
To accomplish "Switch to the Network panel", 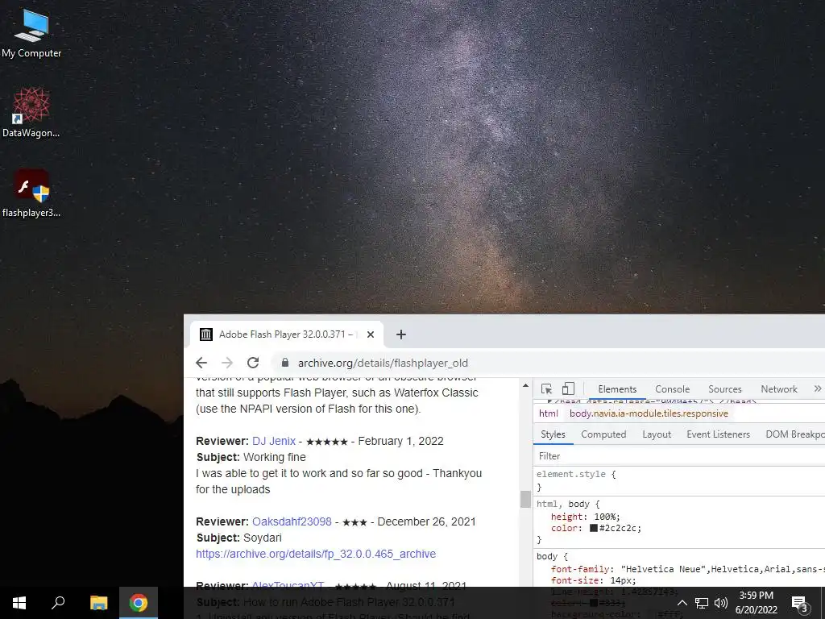I will 779,389.
